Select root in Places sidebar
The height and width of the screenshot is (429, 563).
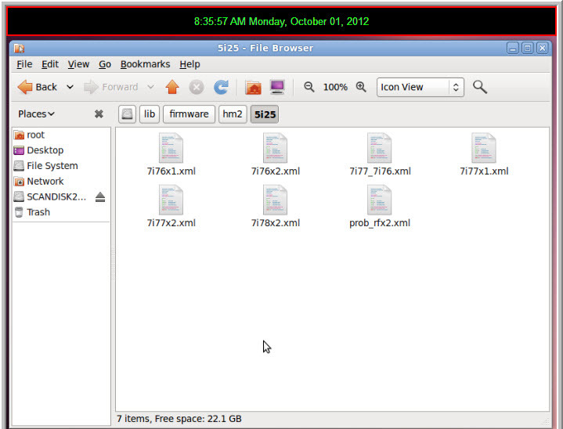tap(61, 135)
